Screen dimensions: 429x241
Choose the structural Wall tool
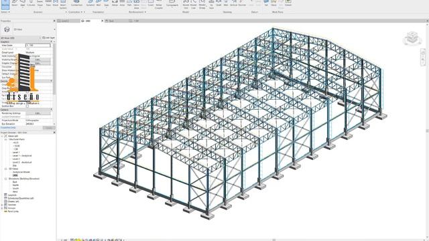(22, 3)
